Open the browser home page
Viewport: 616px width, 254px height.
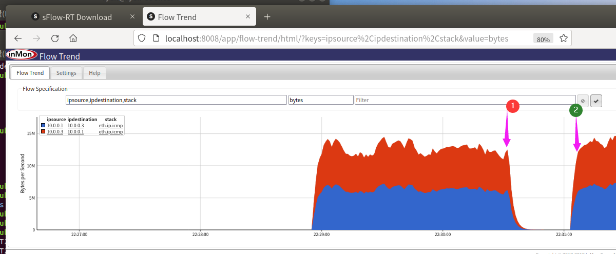[x=73, y=38]
